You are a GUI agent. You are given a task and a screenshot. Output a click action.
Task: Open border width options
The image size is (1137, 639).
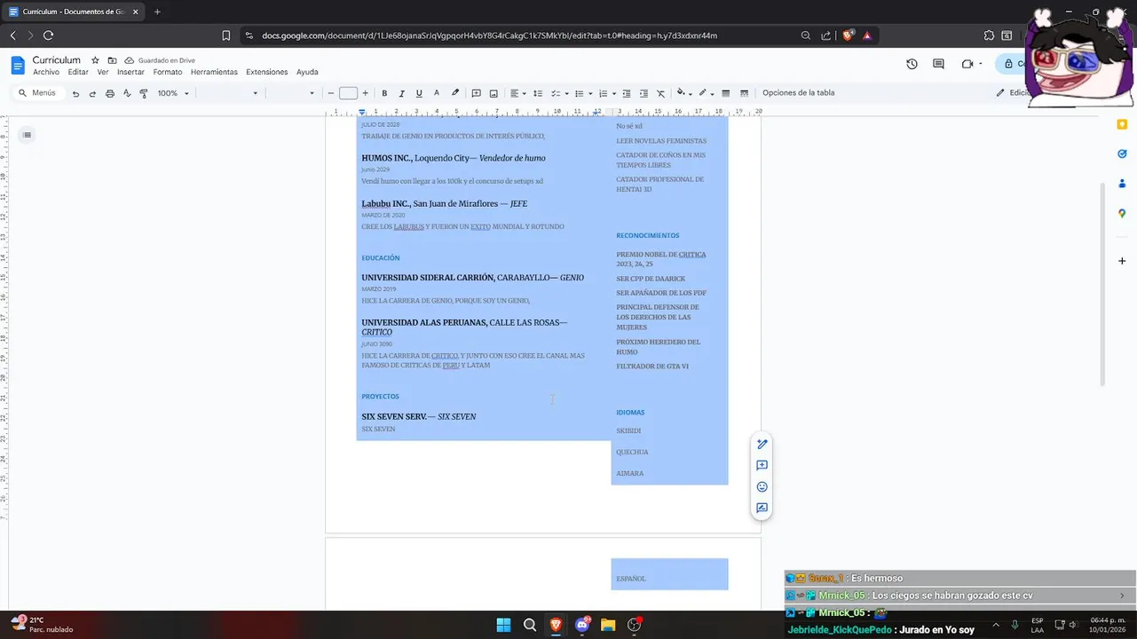(x=725, y=93)
